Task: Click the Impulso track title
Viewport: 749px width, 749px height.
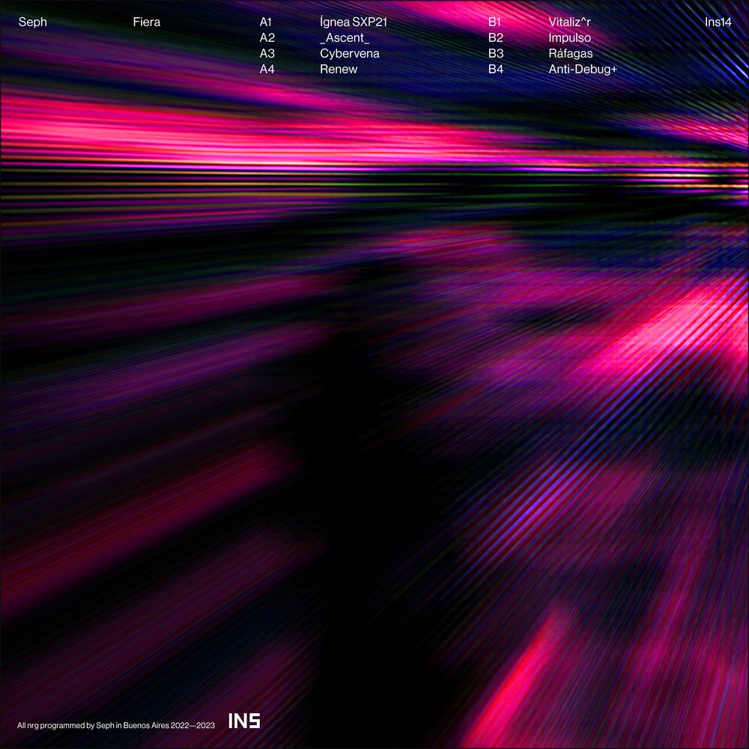Action: [569, 38]
